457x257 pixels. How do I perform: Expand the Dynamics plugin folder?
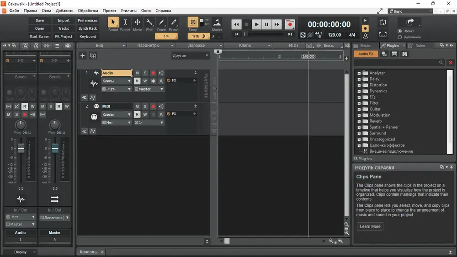359,91
